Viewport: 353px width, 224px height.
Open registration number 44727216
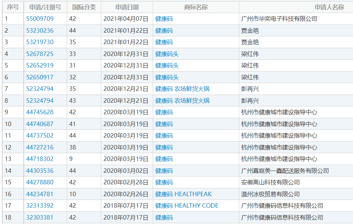pos(40,148)
